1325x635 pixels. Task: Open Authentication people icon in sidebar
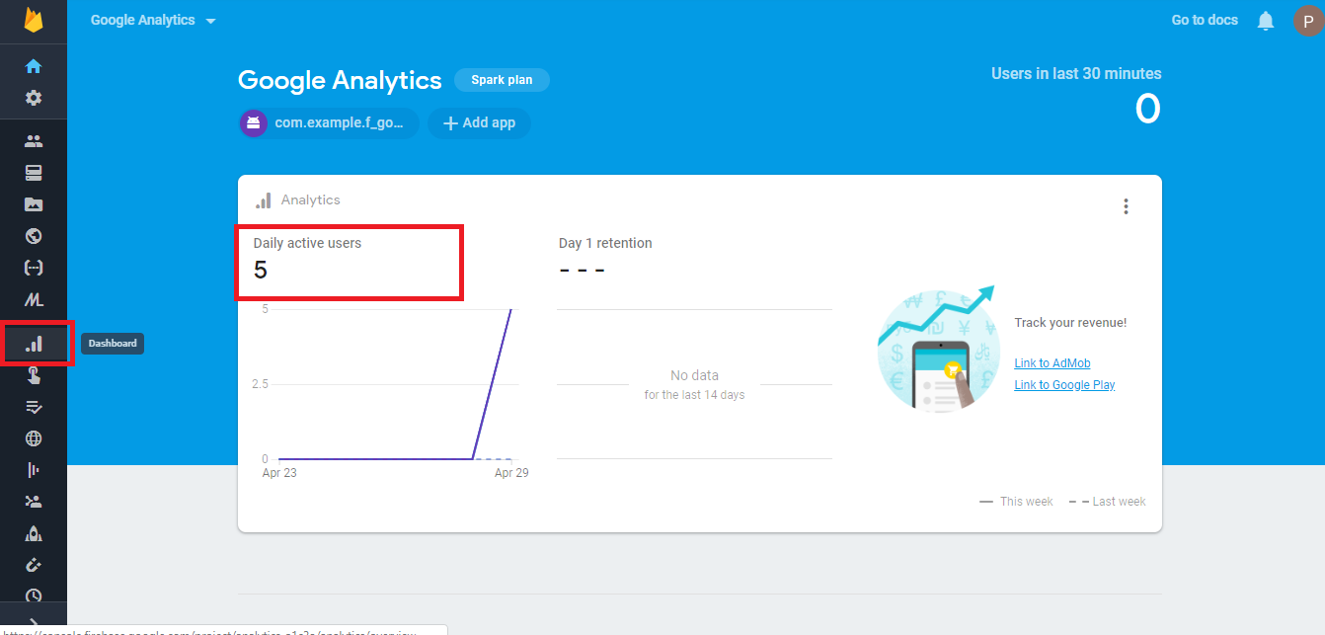[34, 141]
